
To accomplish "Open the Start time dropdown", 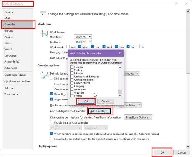I will pyautogui.click(x=83, y=37).
